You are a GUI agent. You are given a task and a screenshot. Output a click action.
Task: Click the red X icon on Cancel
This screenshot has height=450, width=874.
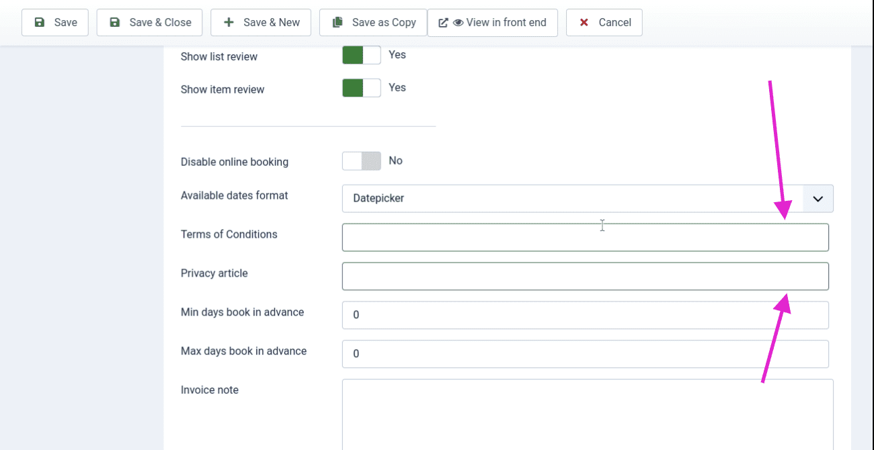[584, 23]
